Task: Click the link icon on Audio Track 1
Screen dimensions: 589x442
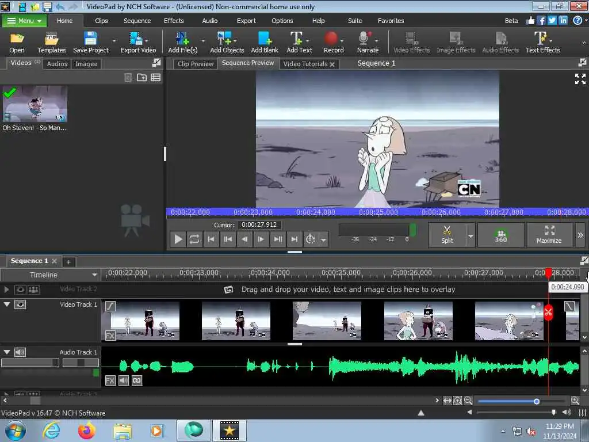Action: 137,381
